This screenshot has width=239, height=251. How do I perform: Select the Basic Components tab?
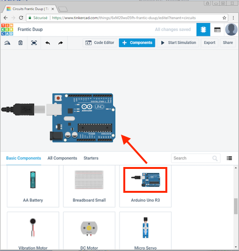pos(23,158)
